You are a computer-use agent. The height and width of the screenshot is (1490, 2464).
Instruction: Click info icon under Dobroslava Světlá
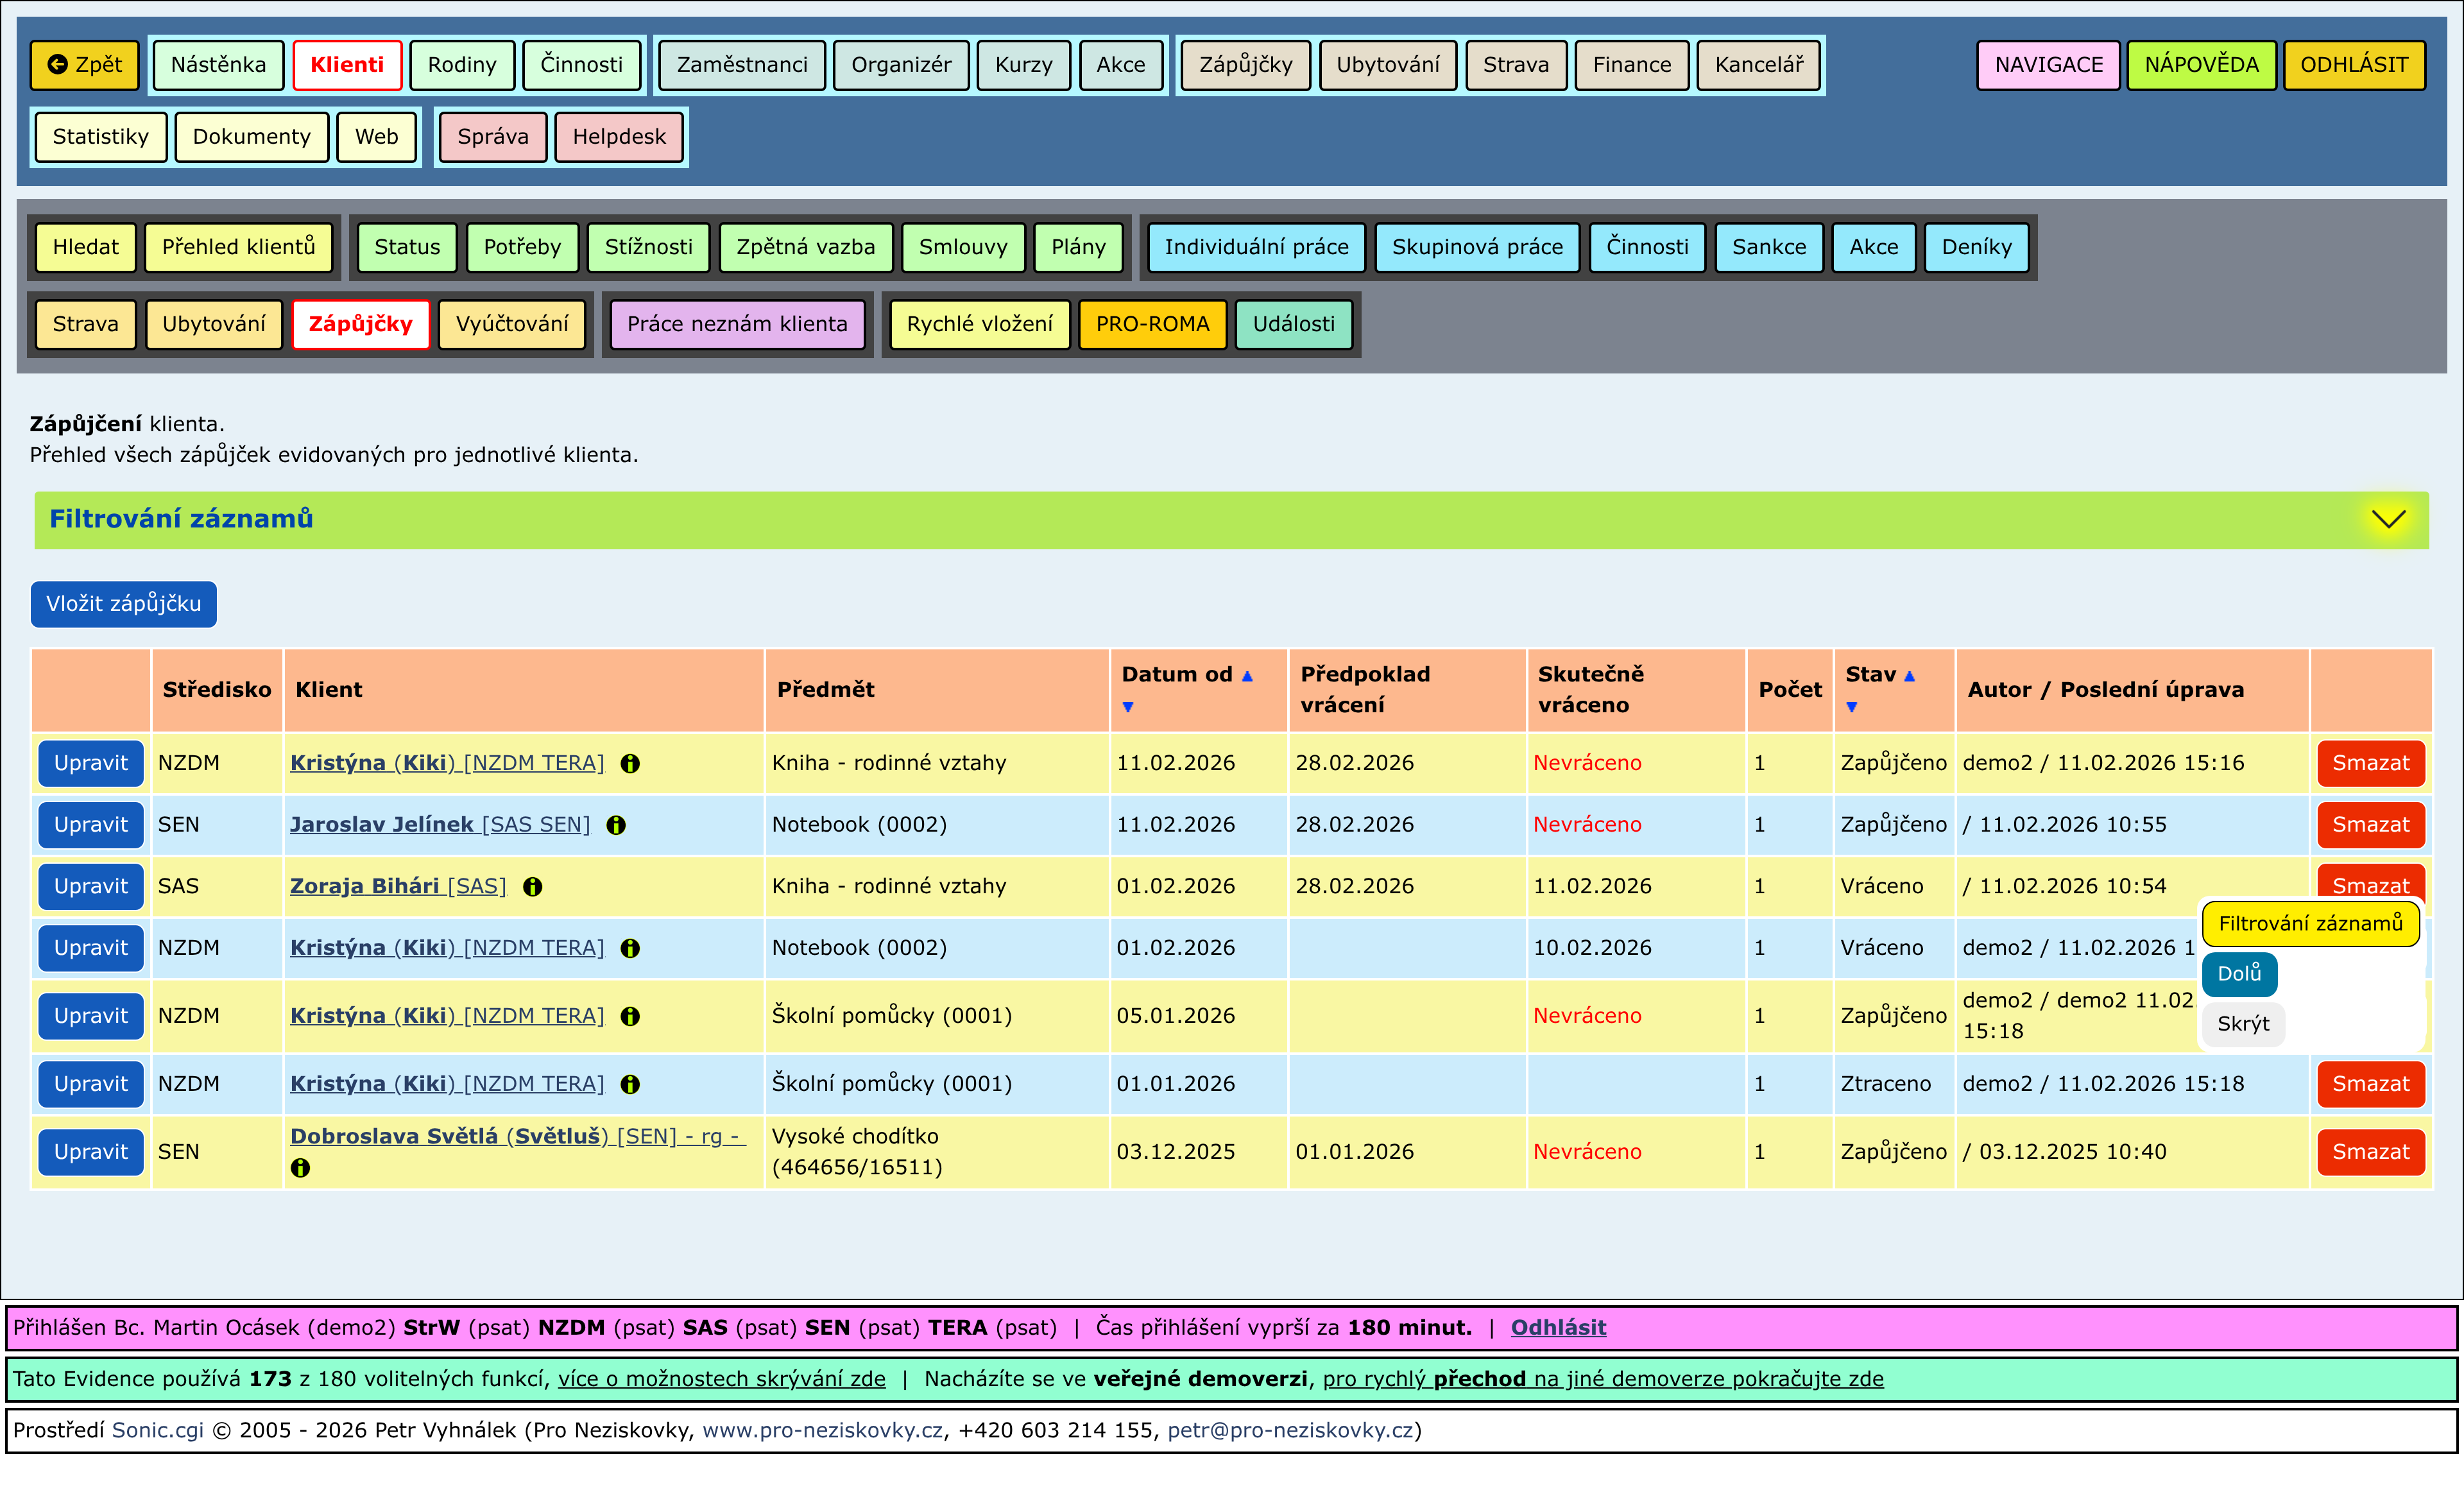pos(300,1168)
